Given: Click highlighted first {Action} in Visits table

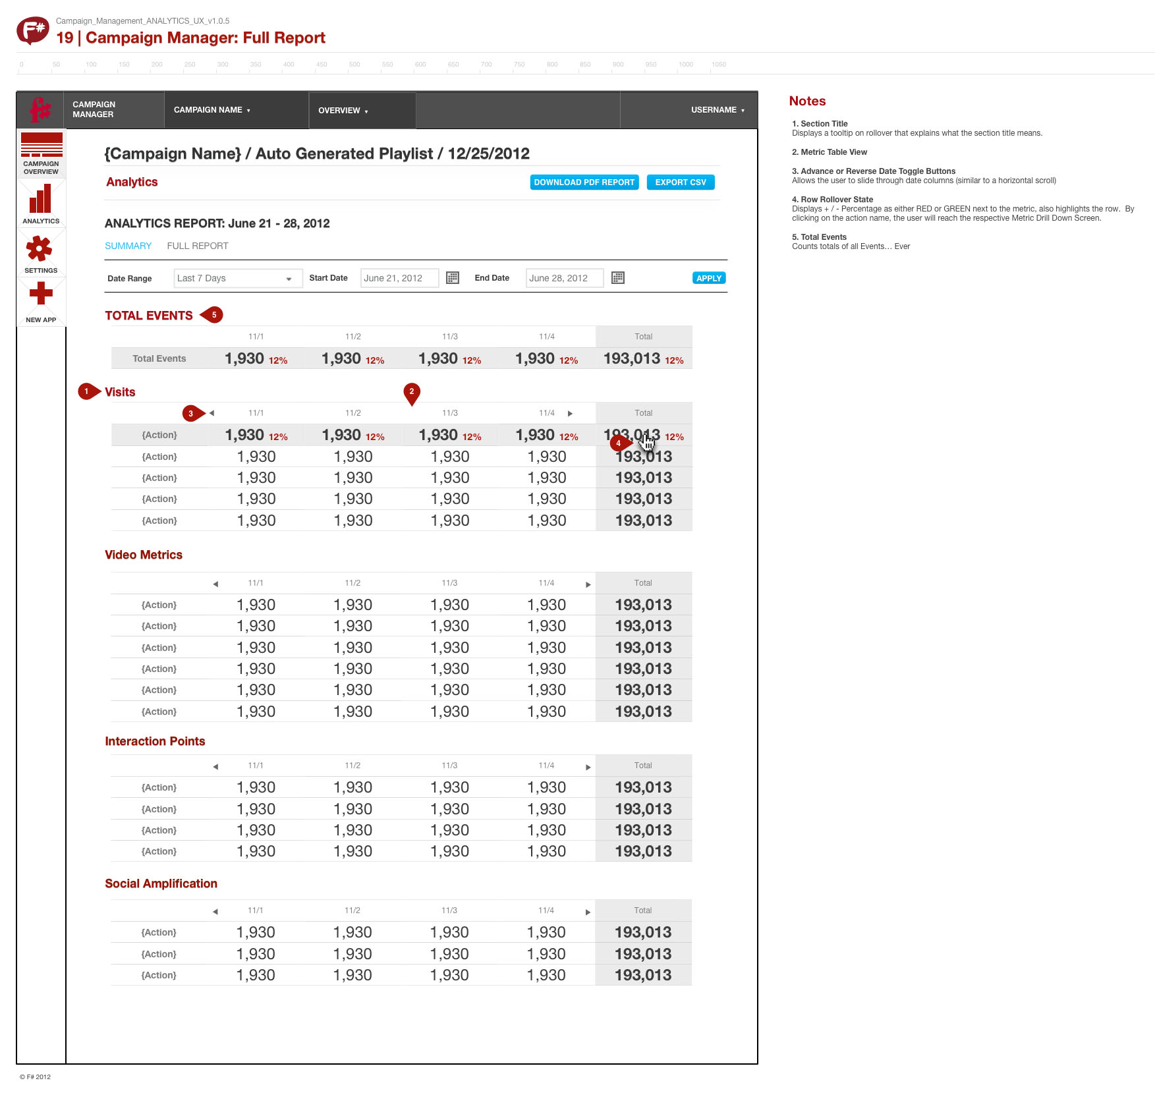Looking at the screenshot, I should coord(159,435).
